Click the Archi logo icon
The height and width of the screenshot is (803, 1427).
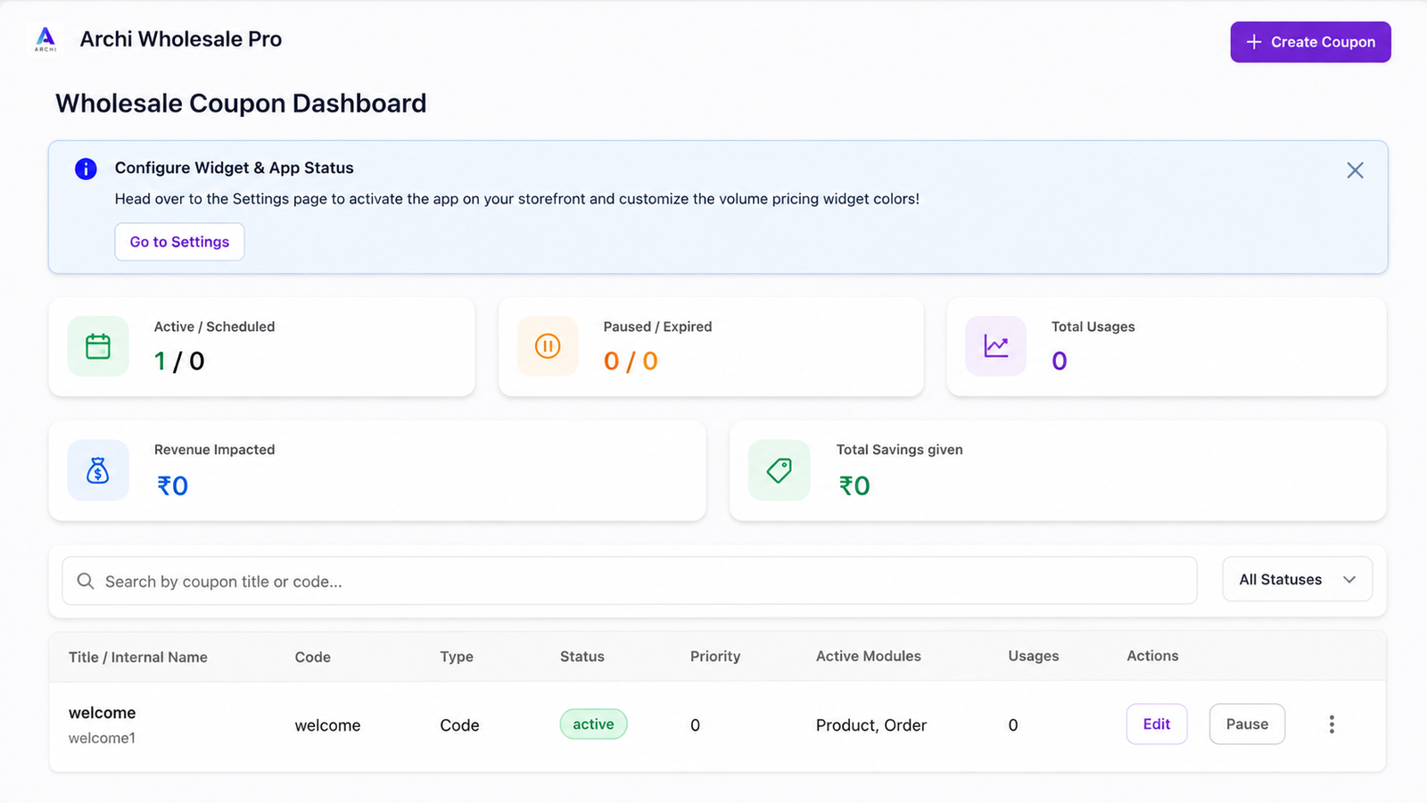tap(45, 39)
